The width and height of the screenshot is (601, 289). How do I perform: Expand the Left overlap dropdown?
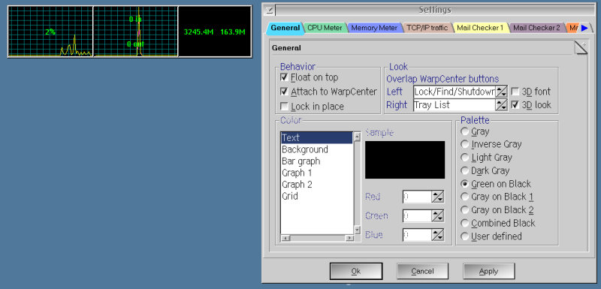tap(502, 92)
